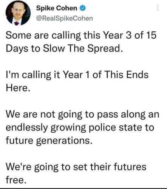Click the word 'endlessly' in the tweet
Viewport: 167px width, 189px height.
[27, 127]
